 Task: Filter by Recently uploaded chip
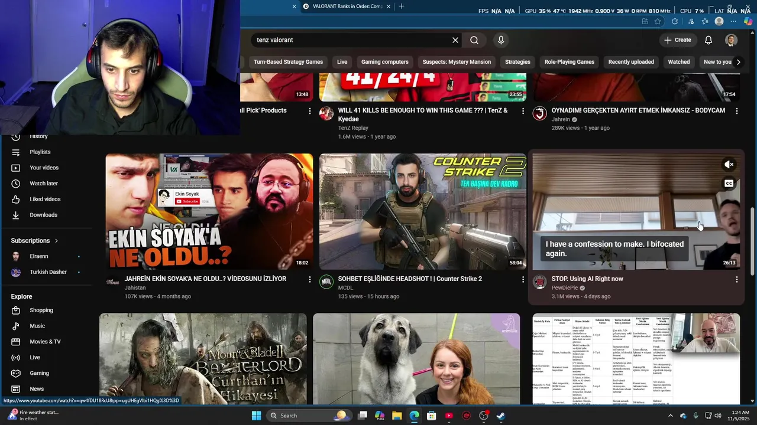pos(631,62)
